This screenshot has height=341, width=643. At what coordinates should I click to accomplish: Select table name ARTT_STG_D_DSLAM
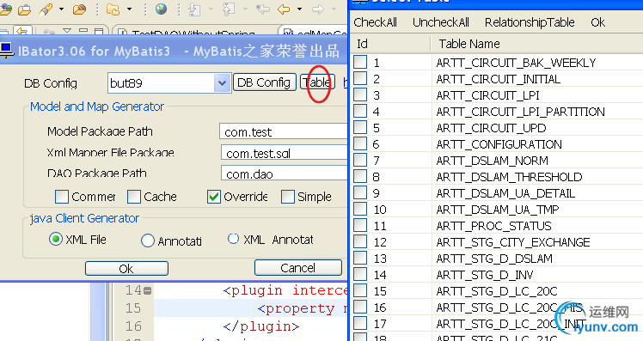[x=494, y=259]
